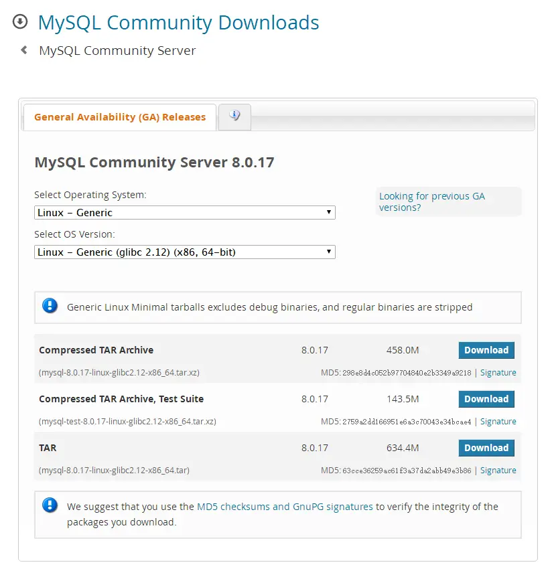The height and width of the screenshot is (583, 550).
Task: Click version 8.0.17 in the Compressed TAR Archive row
Action: [x=315, y=350]
